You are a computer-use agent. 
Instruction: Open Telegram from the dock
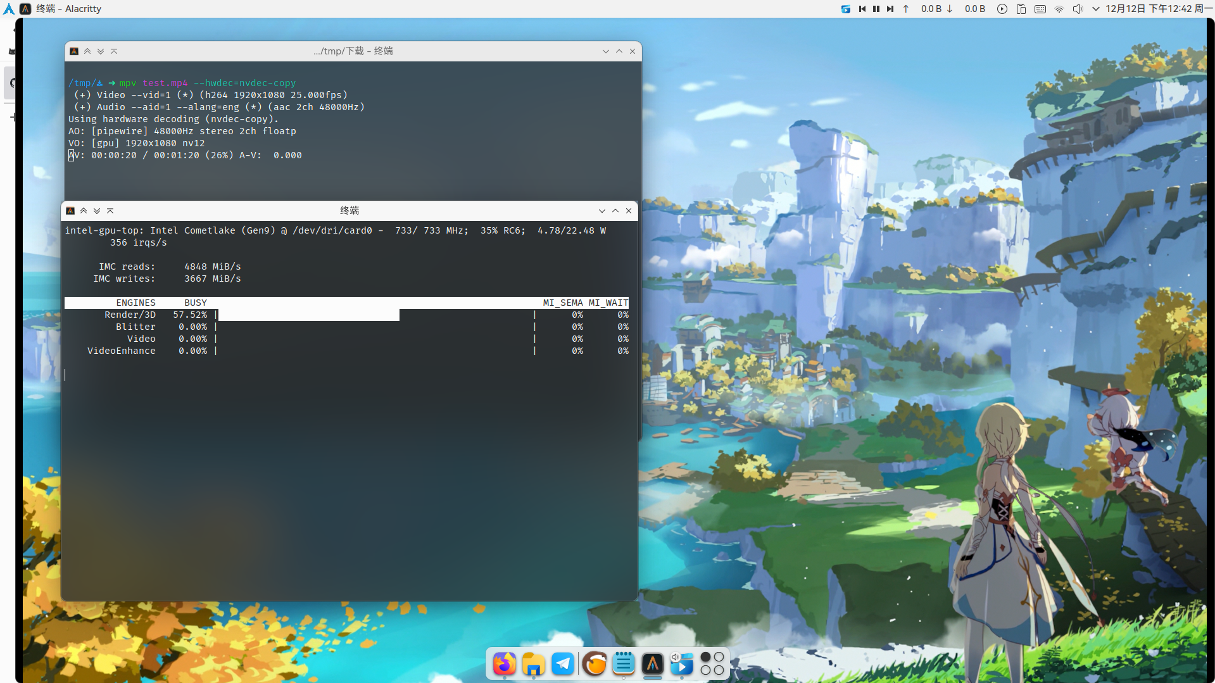(563, 663)
